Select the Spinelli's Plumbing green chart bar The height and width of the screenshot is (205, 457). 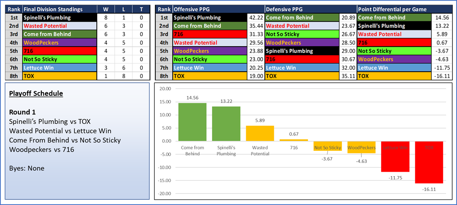226,123
